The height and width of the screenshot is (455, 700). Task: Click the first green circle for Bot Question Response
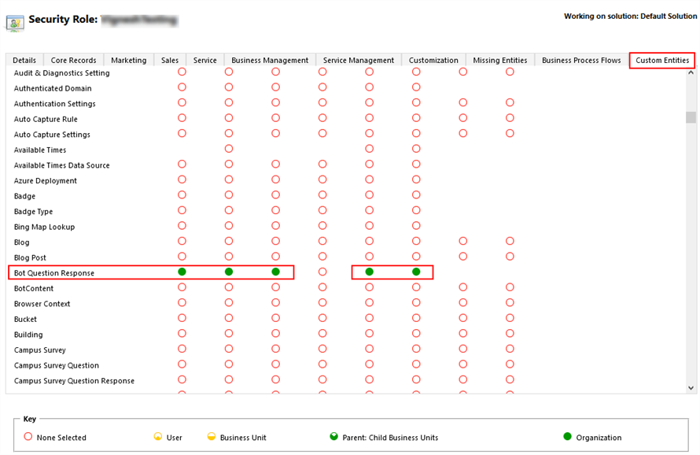(182, 272)
